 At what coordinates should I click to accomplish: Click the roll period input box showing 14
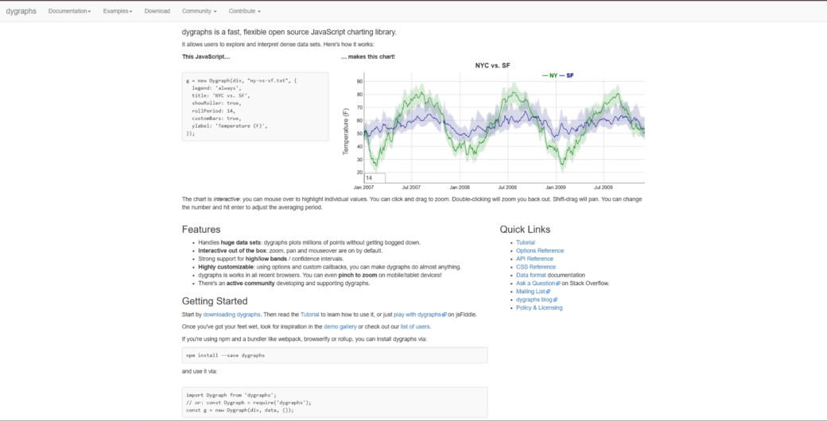click(375, 178)
